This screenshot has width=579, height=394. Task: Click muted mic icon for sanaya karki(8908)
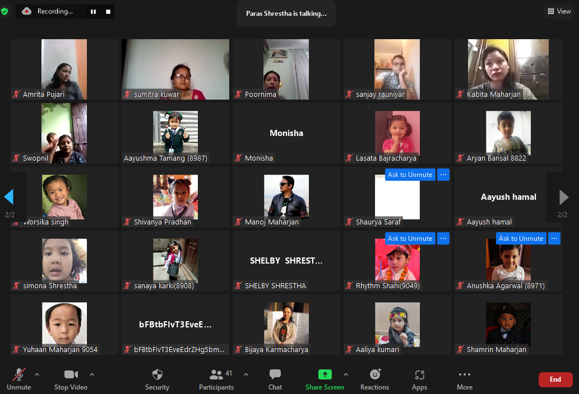(x=127, y=285)
